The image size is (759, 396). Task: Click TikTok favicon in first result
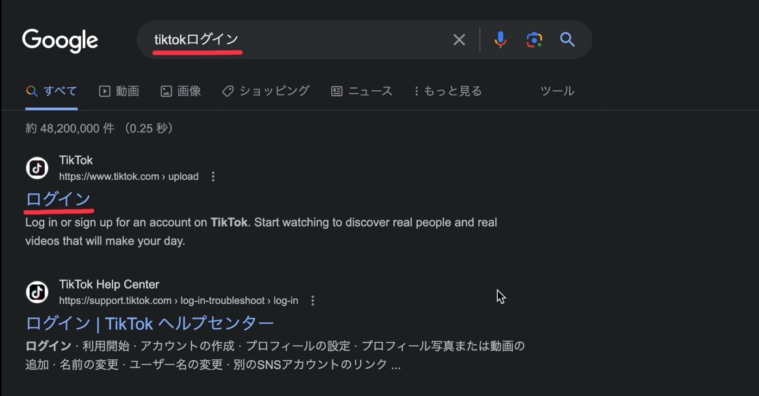click(37, 168)
